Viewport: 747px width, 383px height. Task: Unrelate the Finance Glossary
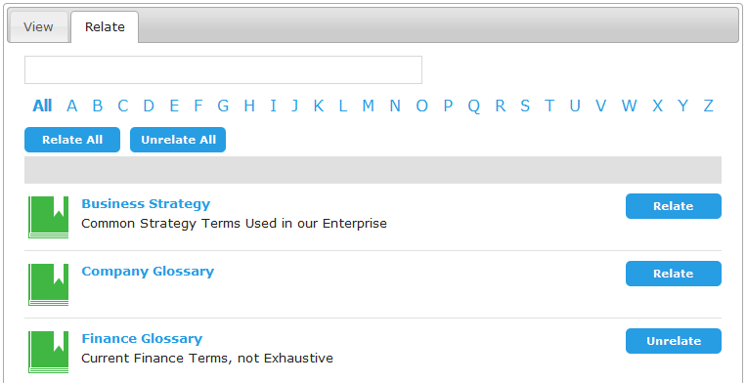[x=673, y=341]
